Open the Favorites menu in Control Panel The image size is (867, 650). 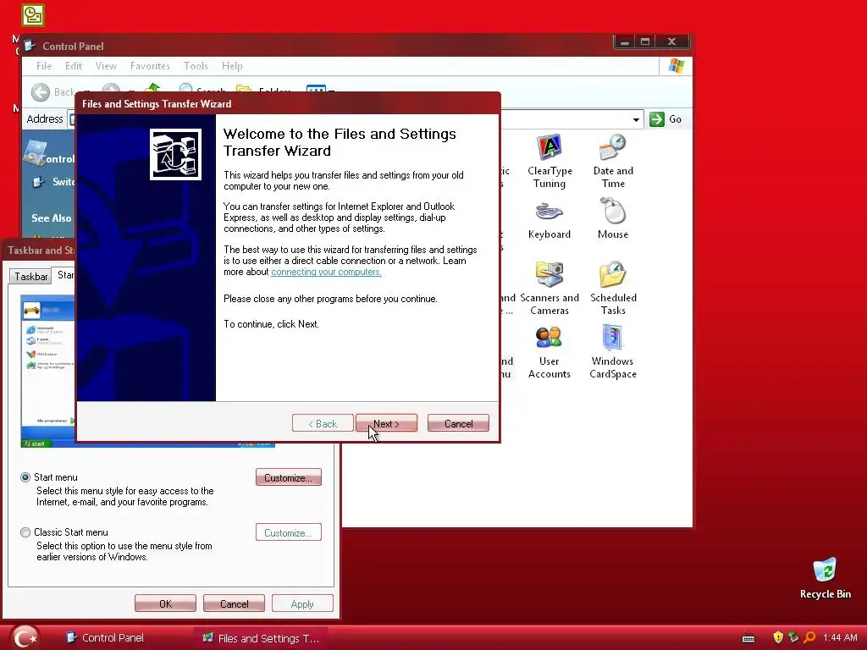[150, 66]
